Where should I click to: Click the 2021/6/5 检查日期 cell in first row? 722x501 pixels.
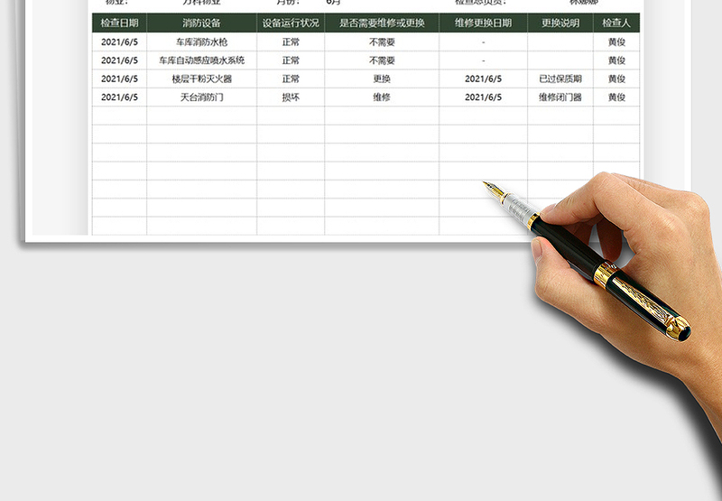click(119, 42)
